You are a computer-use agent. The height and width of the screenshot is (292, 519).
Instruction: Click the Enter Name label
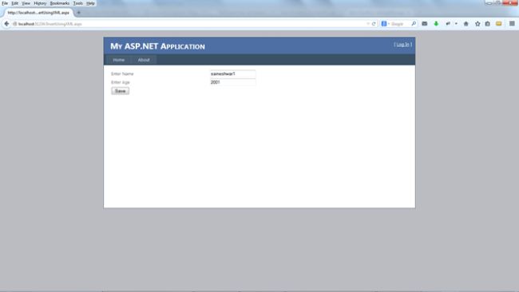pos(122,73)
